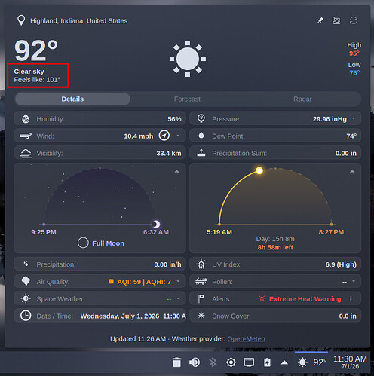Click the wind direction compass icon
The width and height of the screenshot is (374, 376).
tap(164, 136)
